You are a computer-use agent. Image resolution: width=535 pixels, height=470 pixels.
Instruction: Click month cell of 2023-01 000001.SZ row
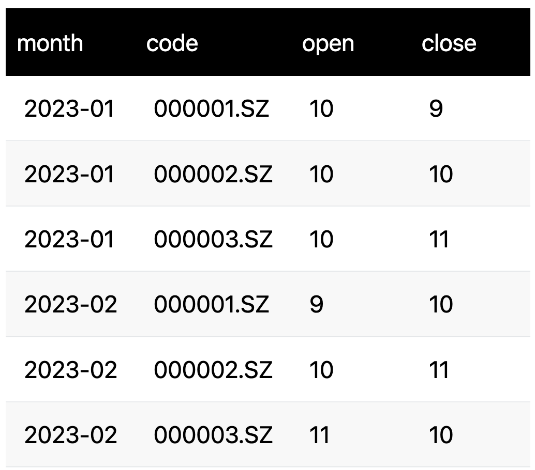[69, 109]
